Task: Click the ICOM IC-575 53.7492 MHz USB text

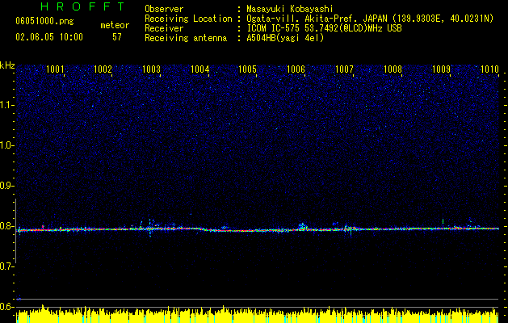Action: click(x=324, y=28)
